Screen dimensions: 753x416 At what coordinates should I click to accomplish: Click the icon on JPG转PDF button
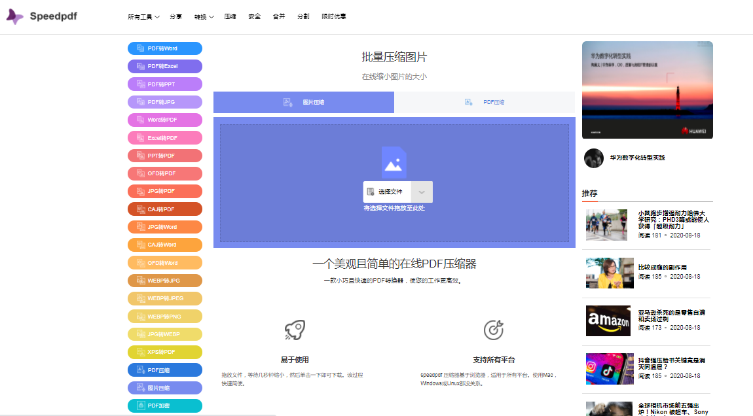click(141, 192)
